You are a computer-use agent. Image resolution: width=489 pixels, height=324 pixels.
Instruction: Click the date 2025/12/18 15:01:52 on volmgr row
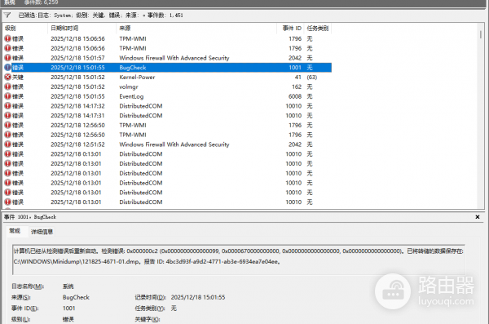point(77,87)
